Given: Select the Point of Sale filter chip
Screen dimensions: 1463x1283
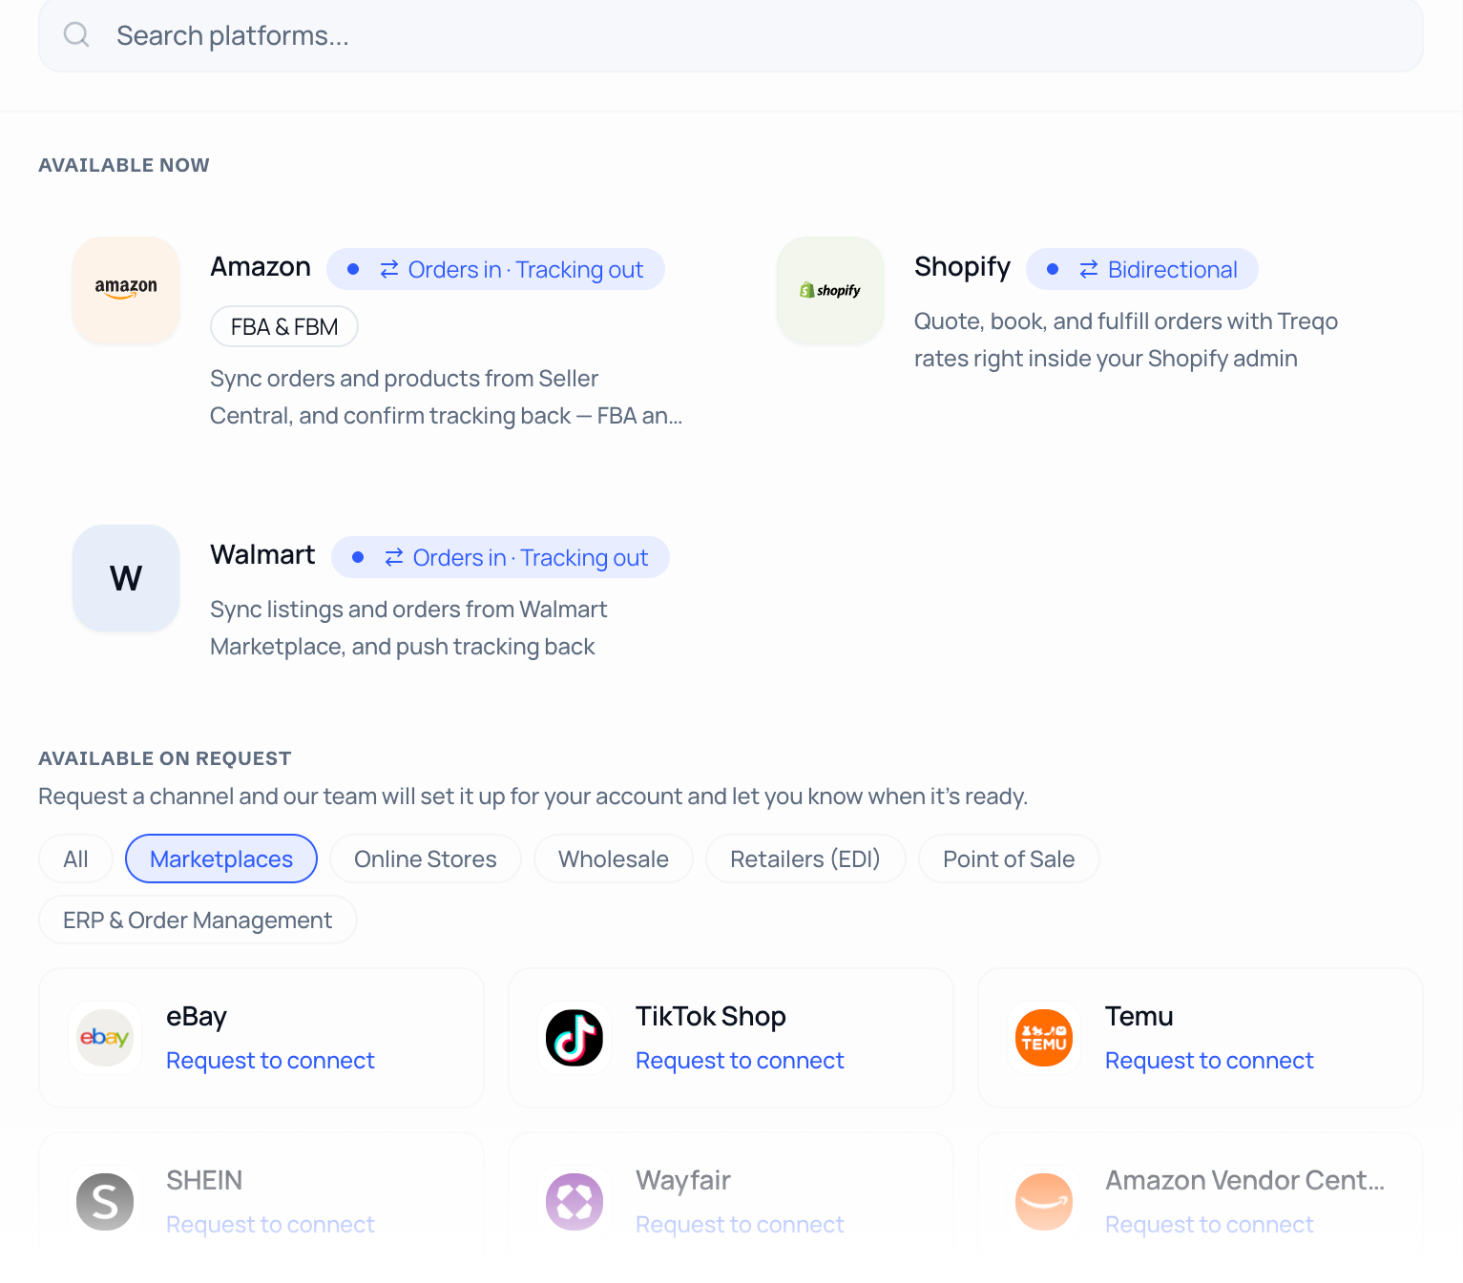Looking at the screenshot, I should (1009, 859).
